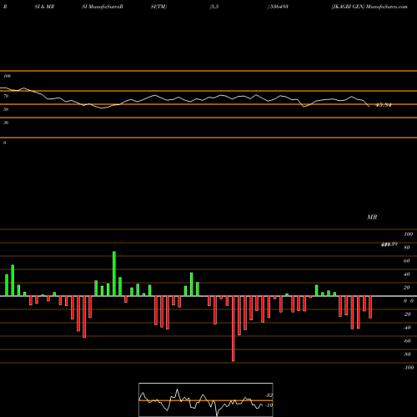417x417 pixels.
Task: Click the JKAGRI GEN MunafaSutra.com title text
Action: 369,7
